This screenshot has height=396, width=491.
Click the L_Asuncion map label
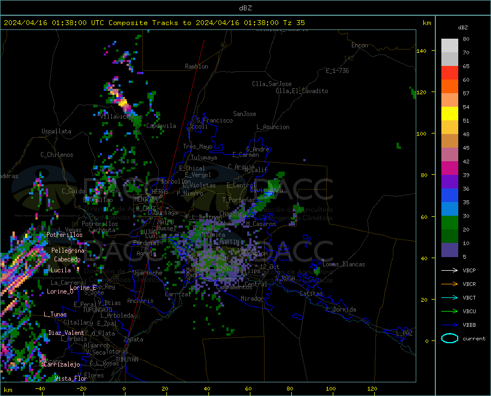[273, 127]
